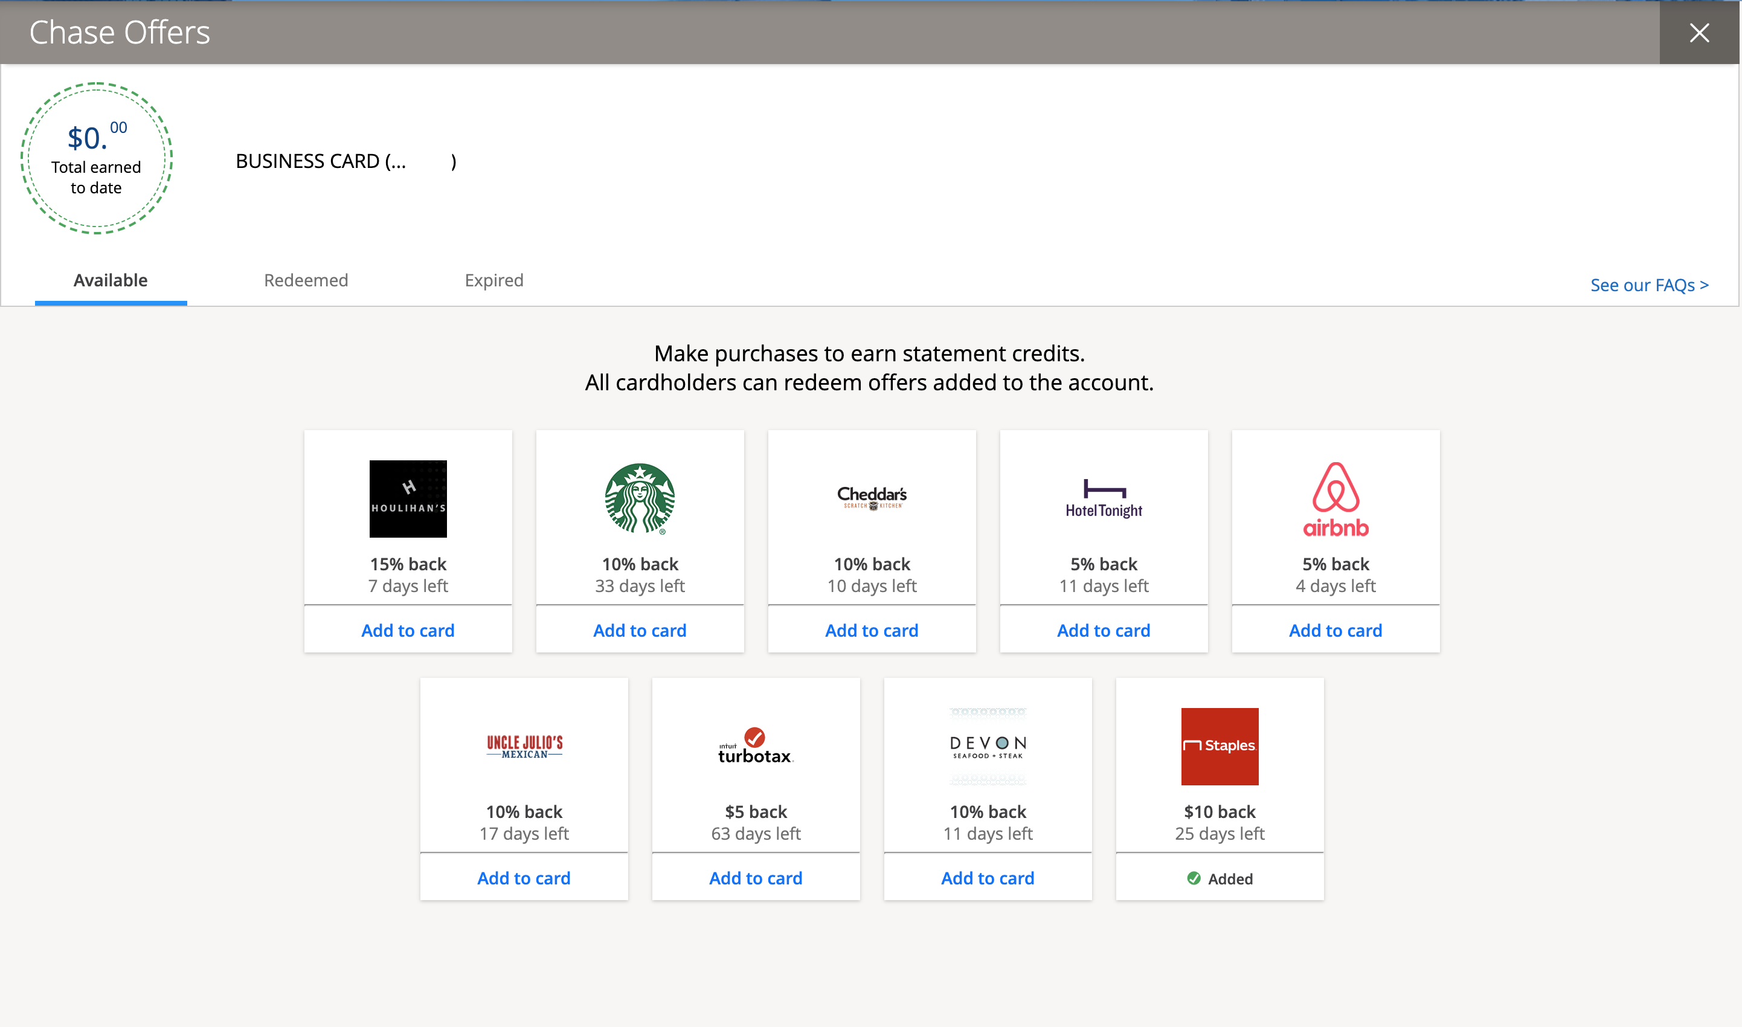
Task: Click the Airbnb logo
Action: point(1335,500)
